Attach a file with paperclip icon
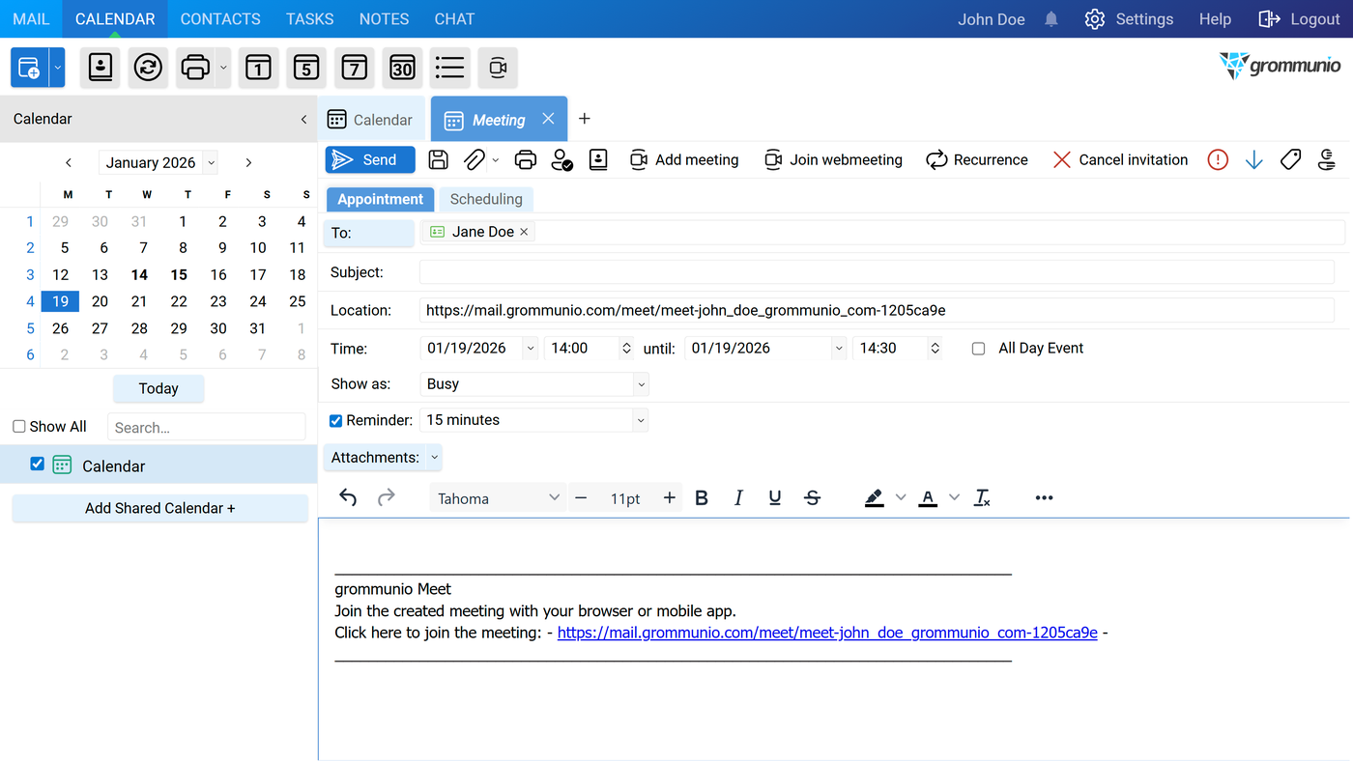The width and height of the screenshot is (1353, 761). click(x=474, y=159)
